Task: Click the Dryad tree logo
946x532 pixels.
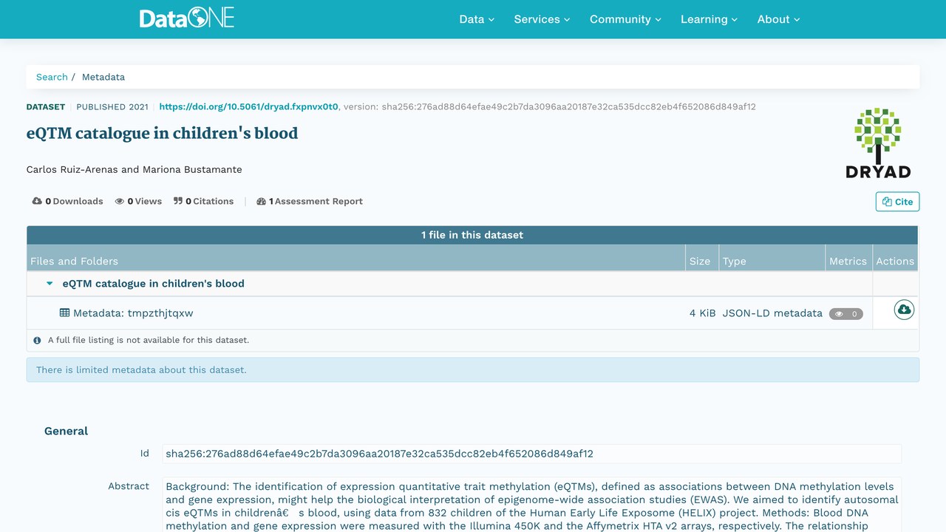Action: [878, 143]
